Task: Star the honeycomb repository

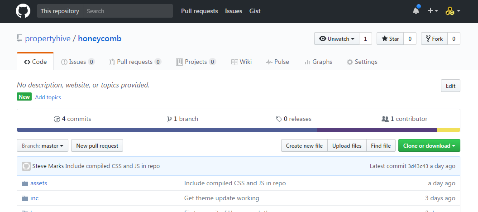Action: (390, 39)
